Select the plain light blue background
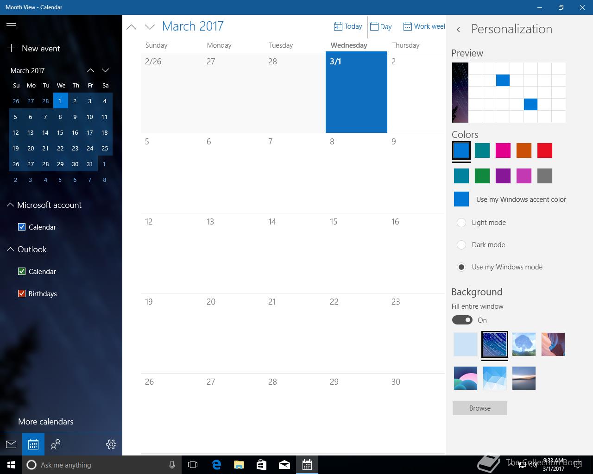The height and width of the screenshot is (474, 593). pos(466,344)
